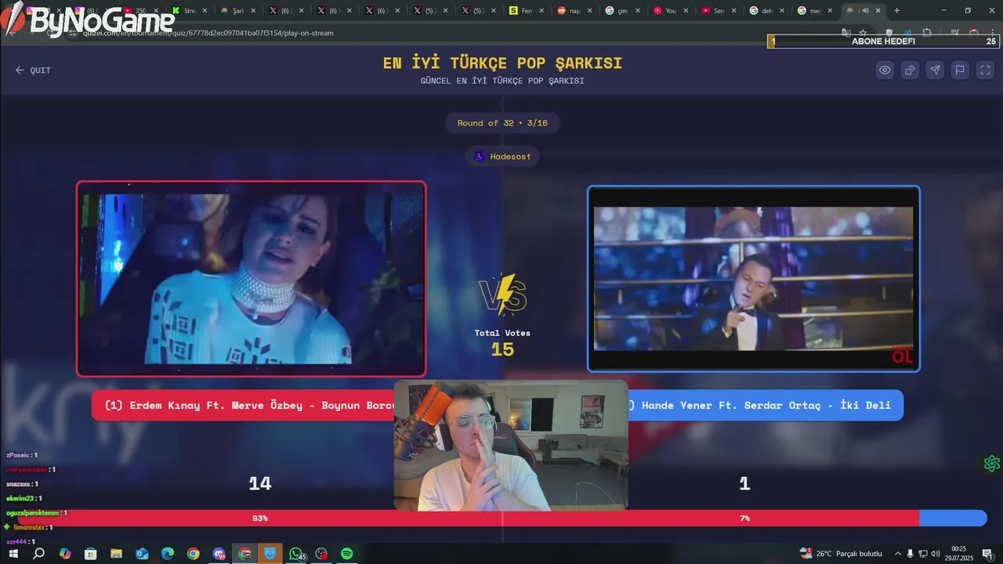Click the VS lightning emblem
The width and height of the screenshot is (1003, 564).
(x=502, y=295)
